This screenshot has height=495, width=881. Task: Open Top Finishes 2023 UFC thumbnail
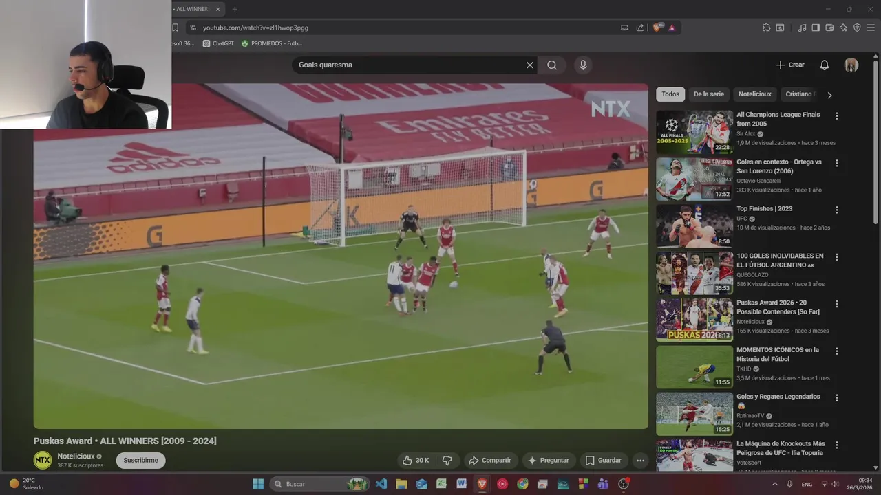[x=694, y=226]
